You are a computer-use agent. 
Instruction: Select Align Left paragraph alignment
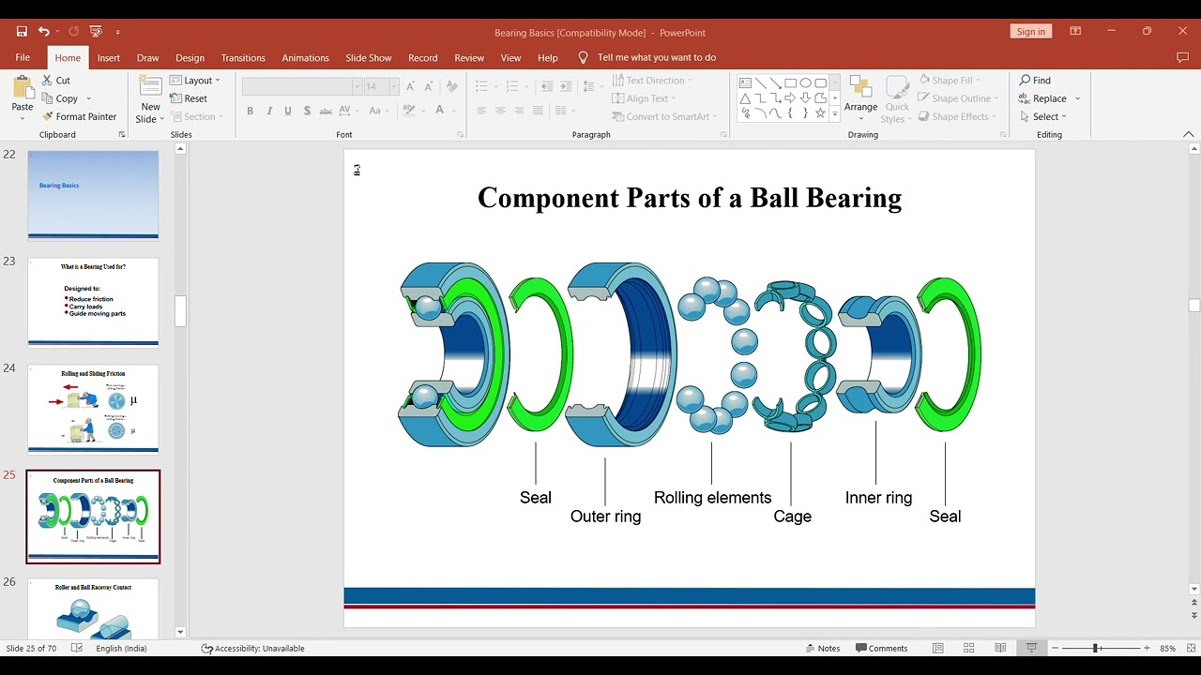(481, 111)
